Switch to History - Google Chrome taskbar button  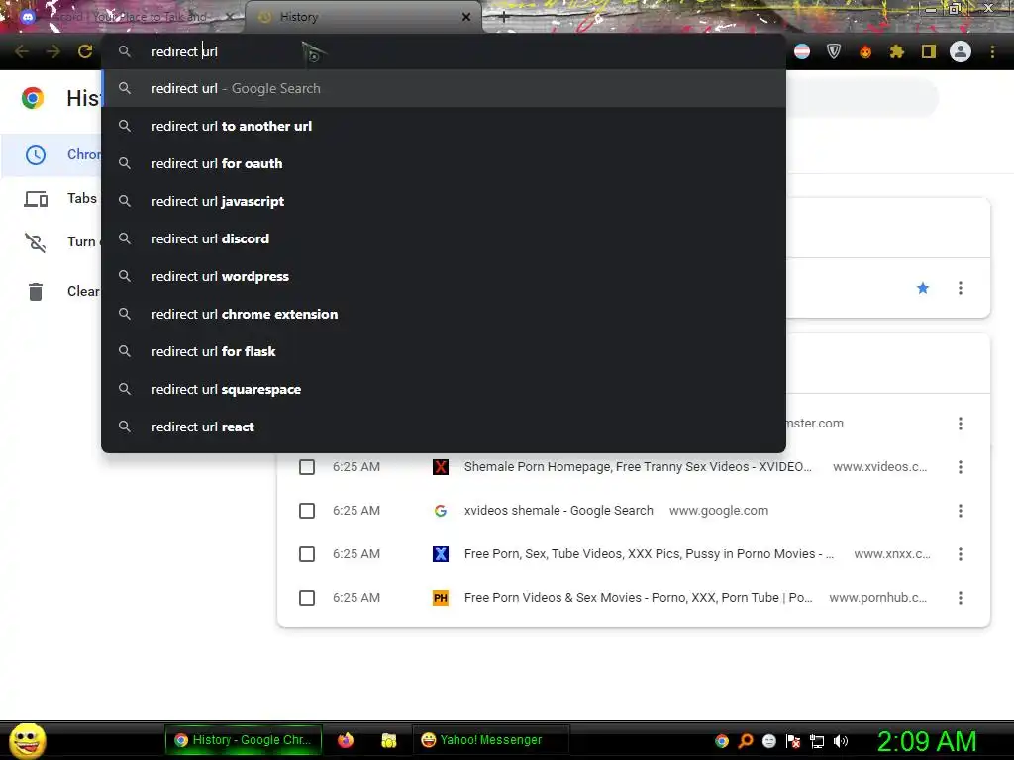[x=244, y=740]
